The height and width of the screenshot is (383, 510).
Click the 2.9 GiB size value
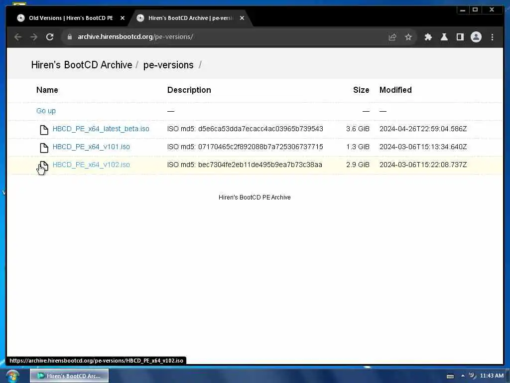pos(358,165)
